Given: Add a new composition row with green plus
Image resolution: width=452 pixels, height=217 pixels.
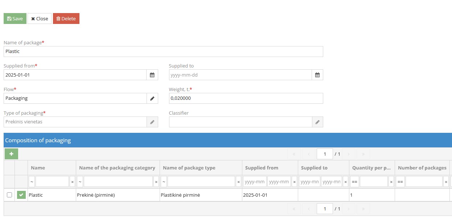Looking at the screenshot, I should [x=11, y=154].
